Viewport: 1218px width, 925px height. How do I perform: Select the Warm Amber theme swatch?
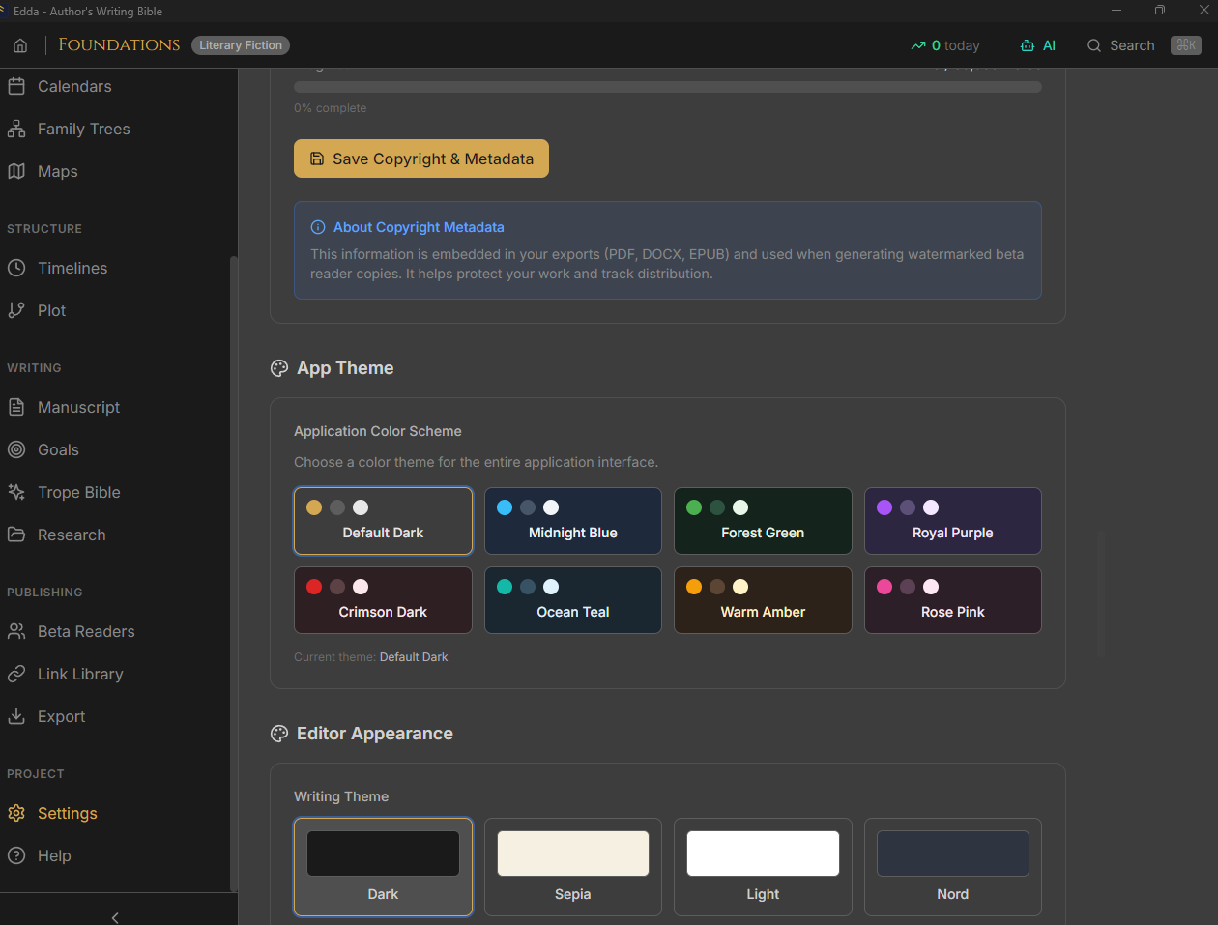[x=762, y=600]
